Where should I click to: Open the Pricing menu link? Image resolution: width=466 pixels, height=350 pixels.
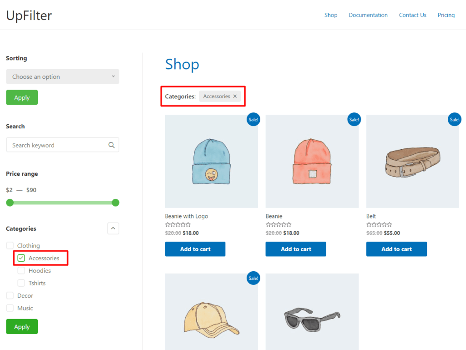pyautogui.click(x=446, y=15)
